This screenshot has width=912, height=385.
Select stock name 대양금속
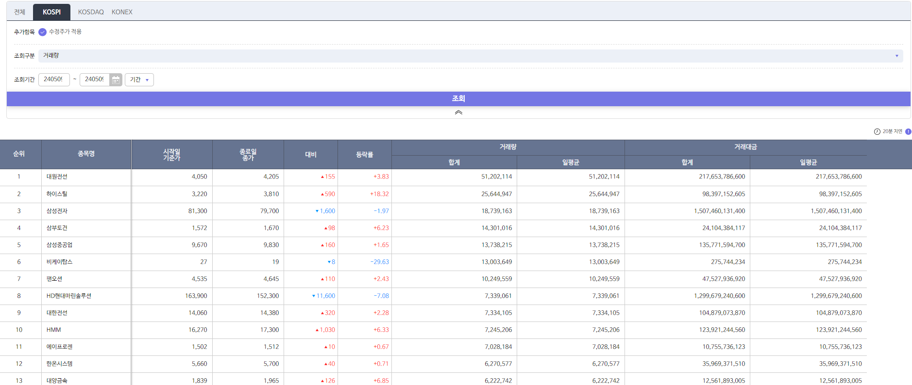tap(57, 381)
